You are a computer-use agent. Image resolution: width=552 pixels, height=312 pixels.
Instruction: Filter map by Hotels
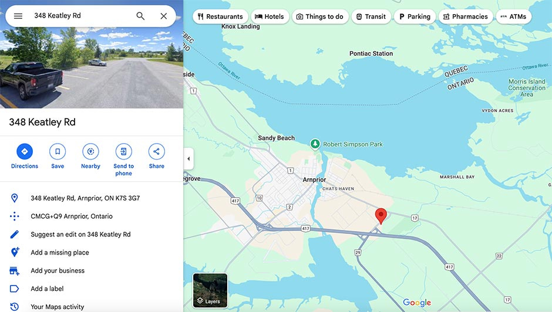click(270, 16)
